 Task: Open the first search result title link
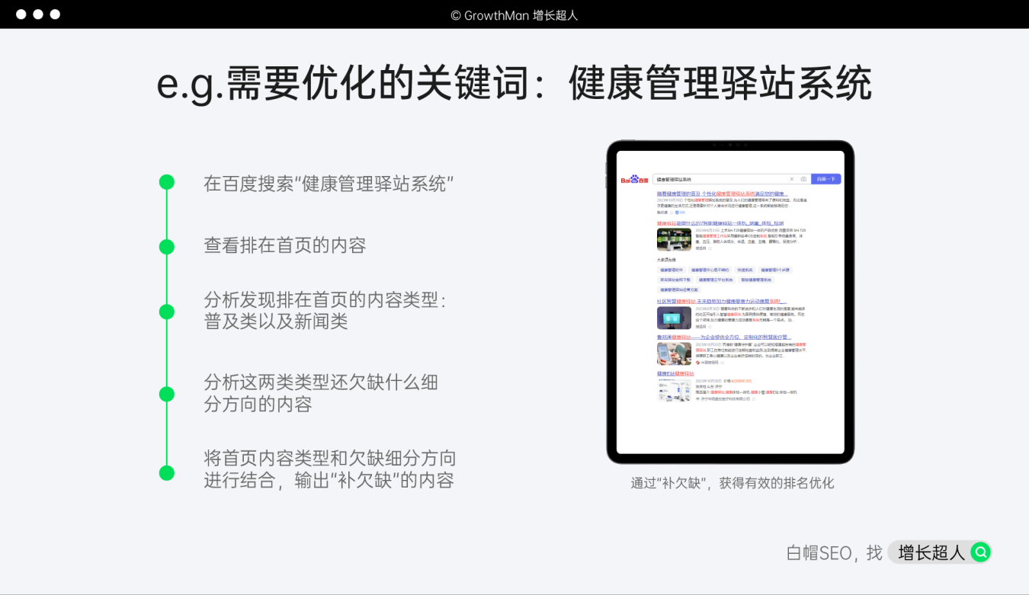pyautogui.click(x=721, y=194)
